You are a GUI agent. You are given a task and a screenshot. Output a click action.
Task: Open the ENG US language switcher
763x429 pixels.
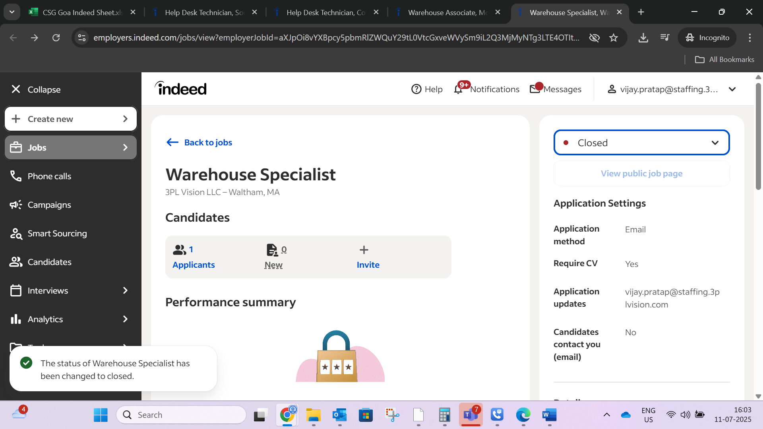648,415
